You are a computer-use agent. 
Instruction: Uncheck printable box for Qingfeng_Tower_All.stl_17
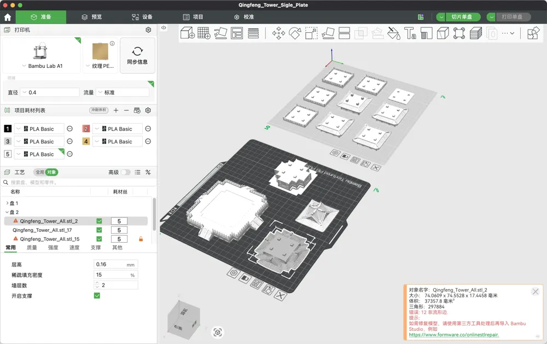pyautogui.click(x=99, y=230)
